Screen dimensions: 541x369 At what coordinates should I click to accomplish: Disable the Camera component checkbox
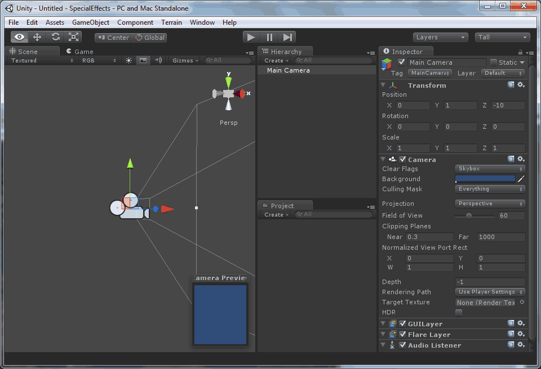pyautogui.click(x=402, y=160)
